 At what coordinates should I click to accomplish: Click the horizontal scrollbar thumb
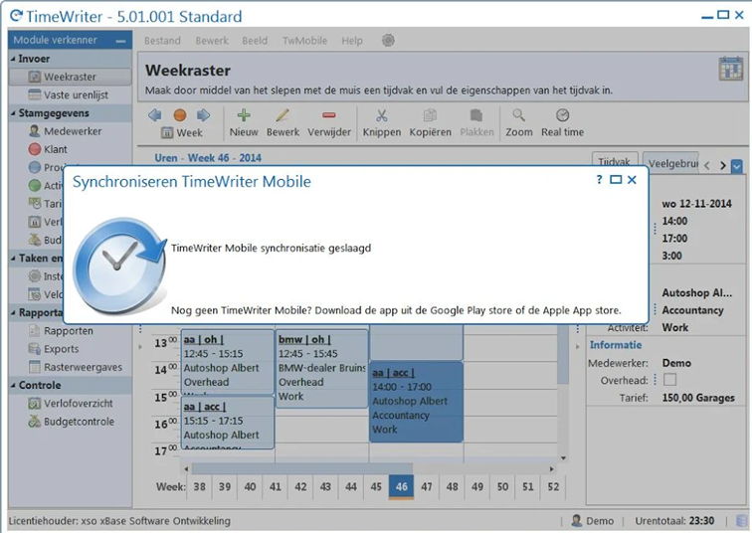[x=301, y=468]
